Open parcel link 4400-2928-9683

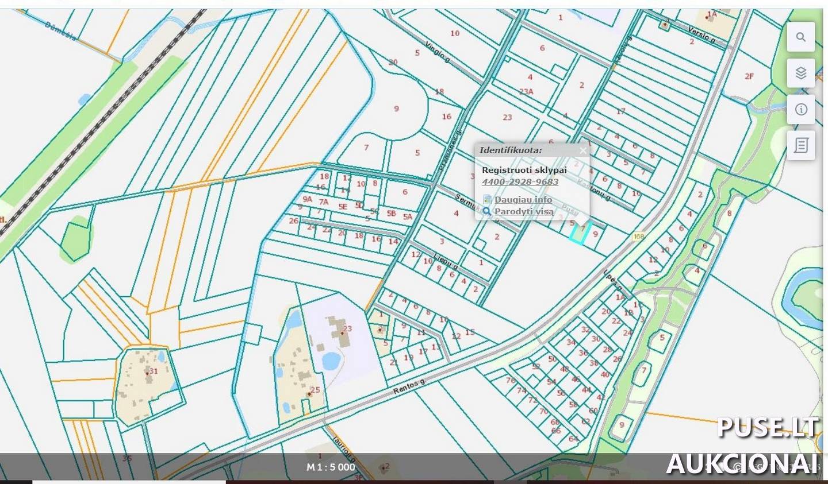tap(520, 182)
